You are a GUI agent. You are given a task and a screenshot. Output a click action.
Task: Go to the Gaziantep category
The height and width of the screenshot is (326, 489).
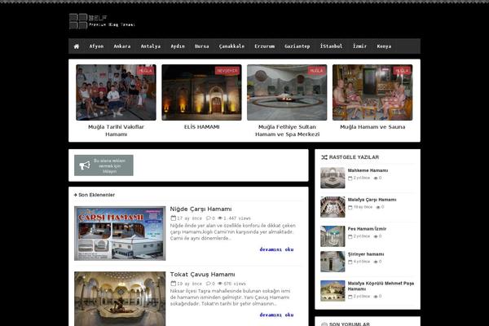(297, 46)
